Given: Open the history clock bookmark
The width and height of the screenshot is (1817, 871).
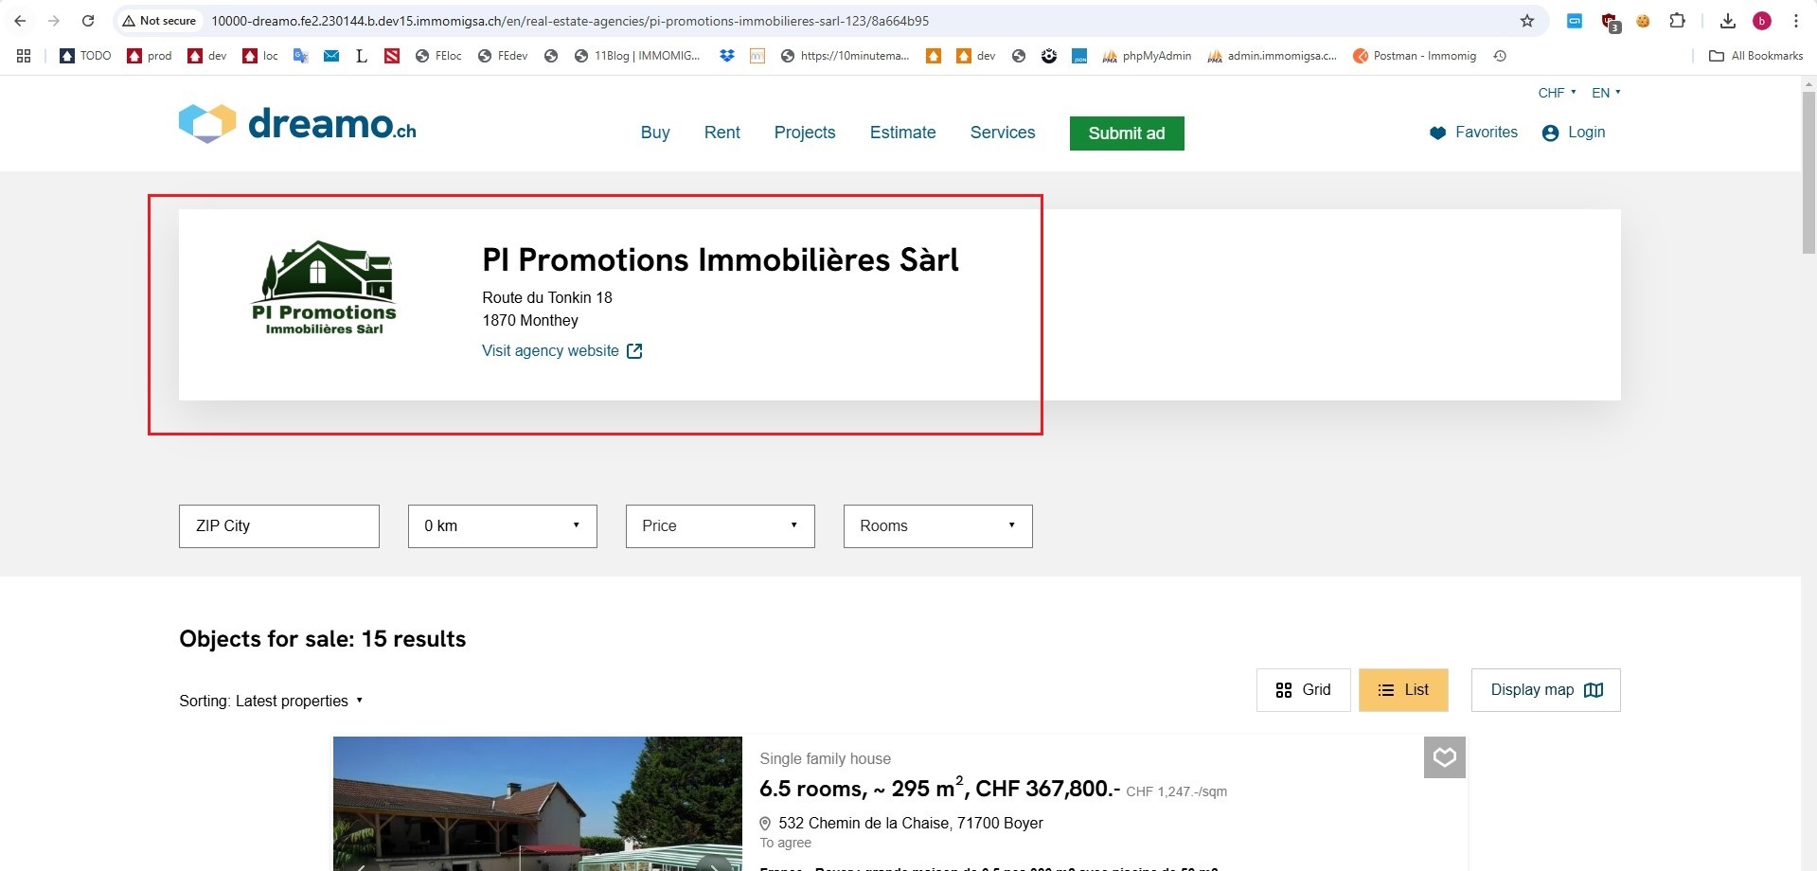Looking at the screenshot, I should pos(1500,56).
